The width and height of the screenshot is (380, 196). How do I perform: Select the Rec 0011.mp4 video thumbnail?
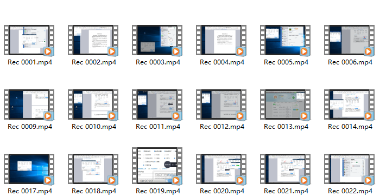pos(157,104)
